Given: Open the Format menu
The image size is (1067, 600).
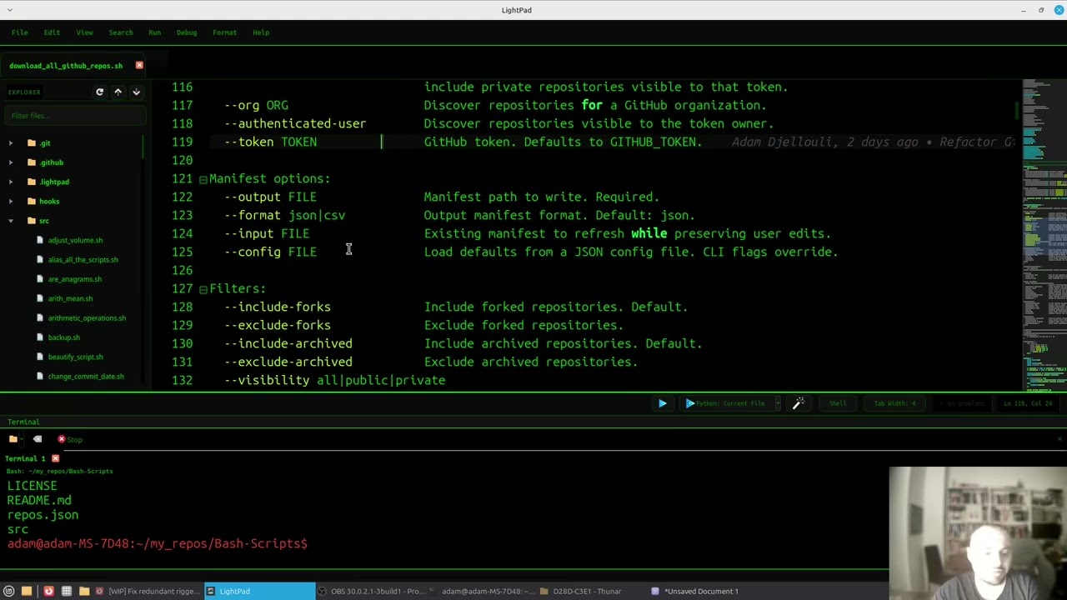Looking at the screenshot, I should coord(224,32).
